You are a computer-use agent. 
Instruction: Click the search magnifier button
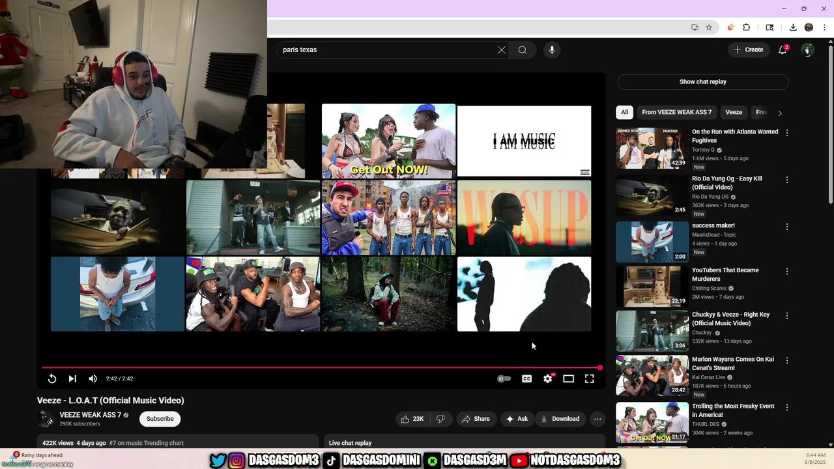click(x=522, y=50)
